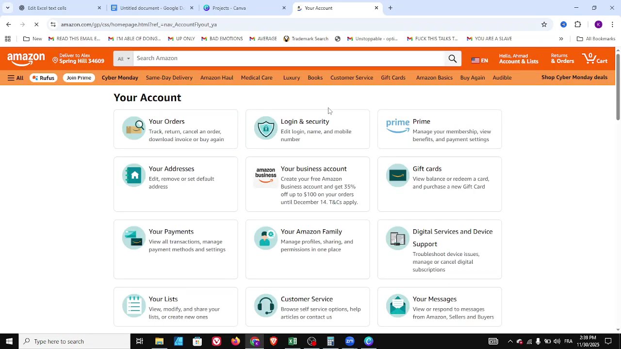Click the Amazon logo

[x=26, y=60]
